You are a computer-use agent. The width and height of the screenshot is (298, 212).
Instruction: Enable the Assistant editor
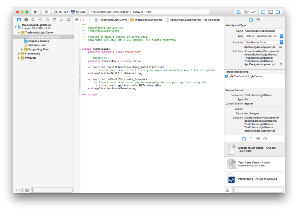(x=245, y=12)
